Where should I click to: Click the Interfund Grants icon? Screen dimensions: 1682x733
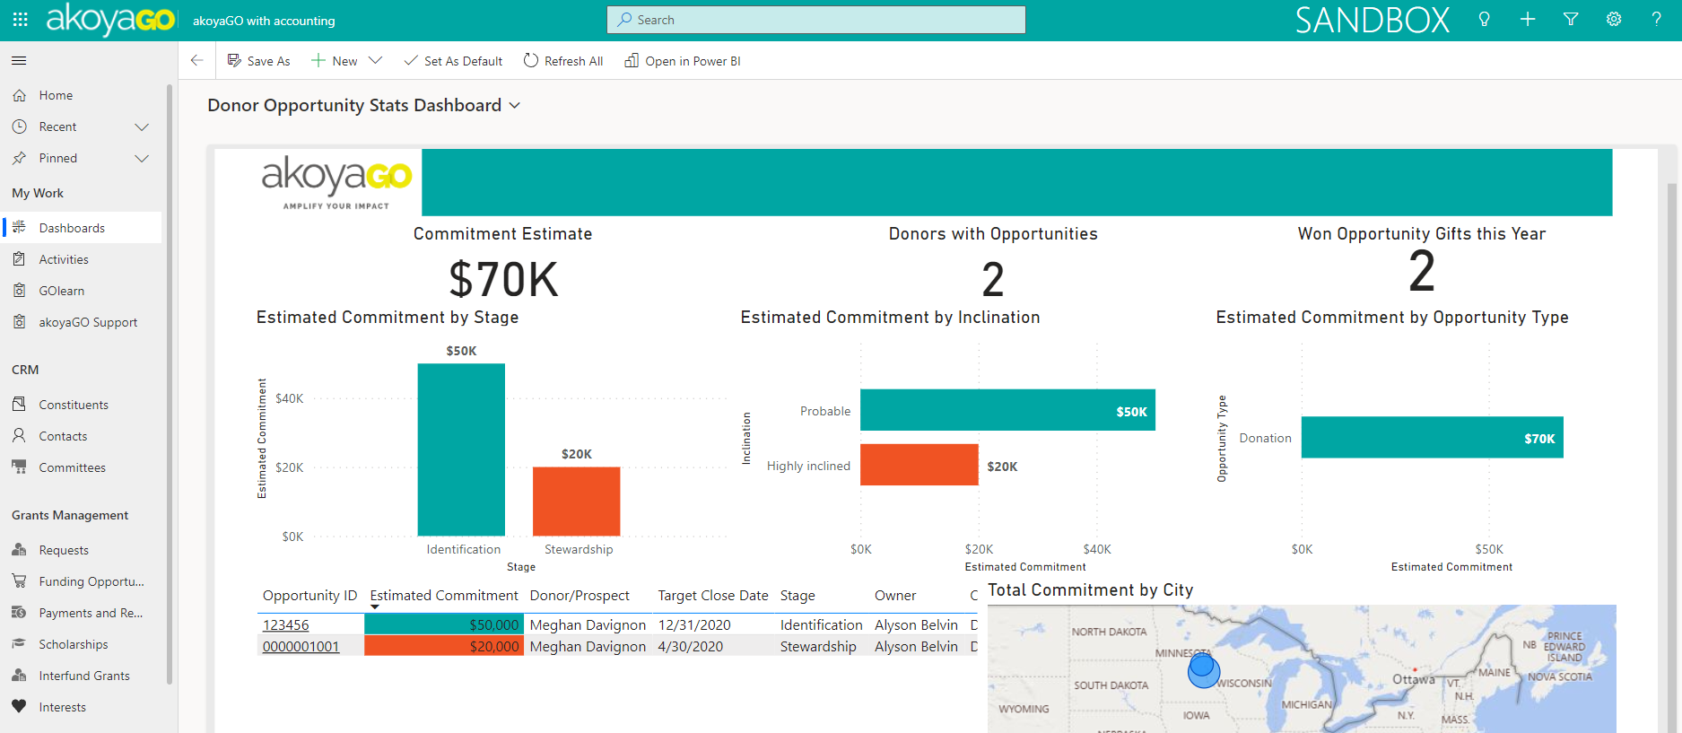point(19,676)
